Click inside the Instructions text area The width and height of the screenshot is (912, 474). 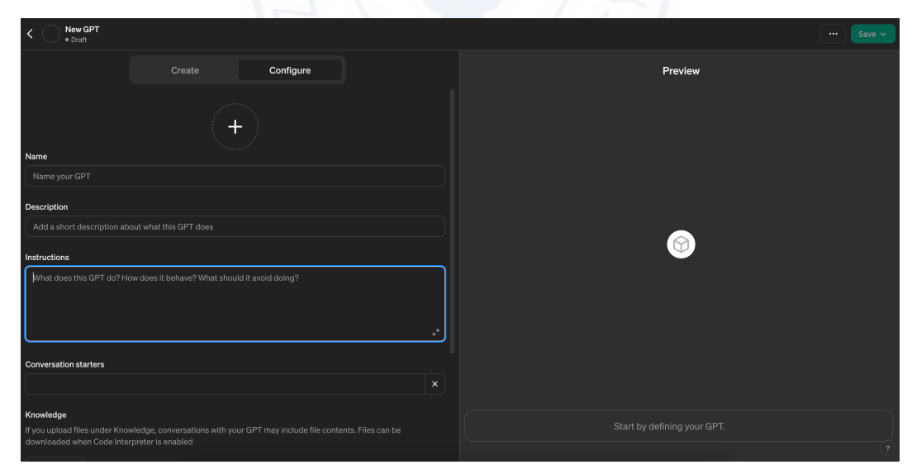[235, 304]
